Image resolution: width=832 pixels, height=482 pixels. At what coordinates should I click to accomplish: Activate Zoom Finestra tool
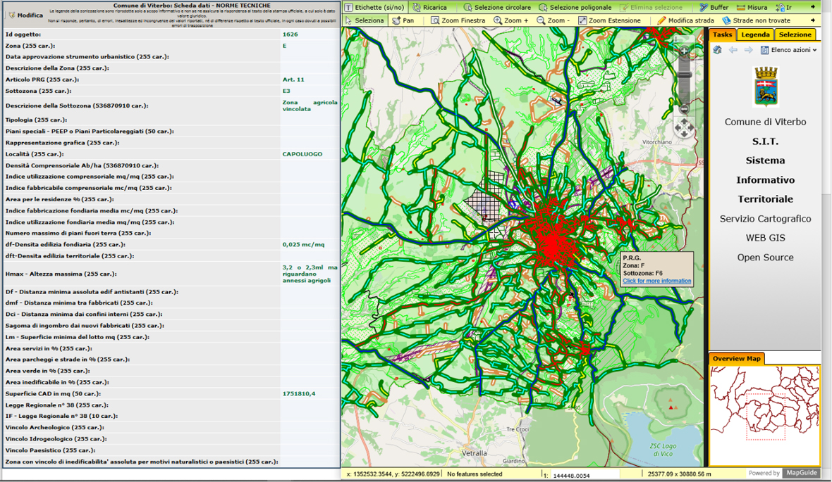click(458, 20)
